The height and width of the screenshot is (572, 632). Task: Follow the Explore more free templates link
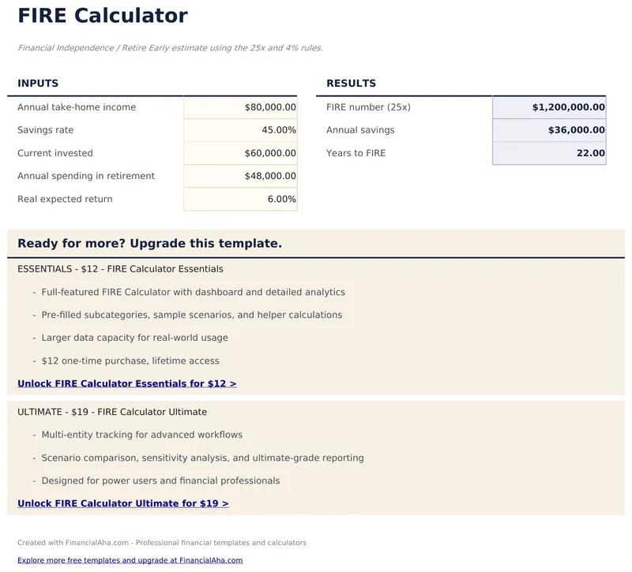(x=130, y=560)
